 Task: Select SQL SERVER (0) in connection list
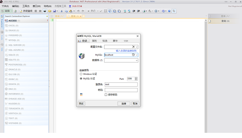(x=26, y=45)
